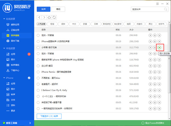Switch to the 墙纸 tab
171x126 pixels.
tap(60, 9)
